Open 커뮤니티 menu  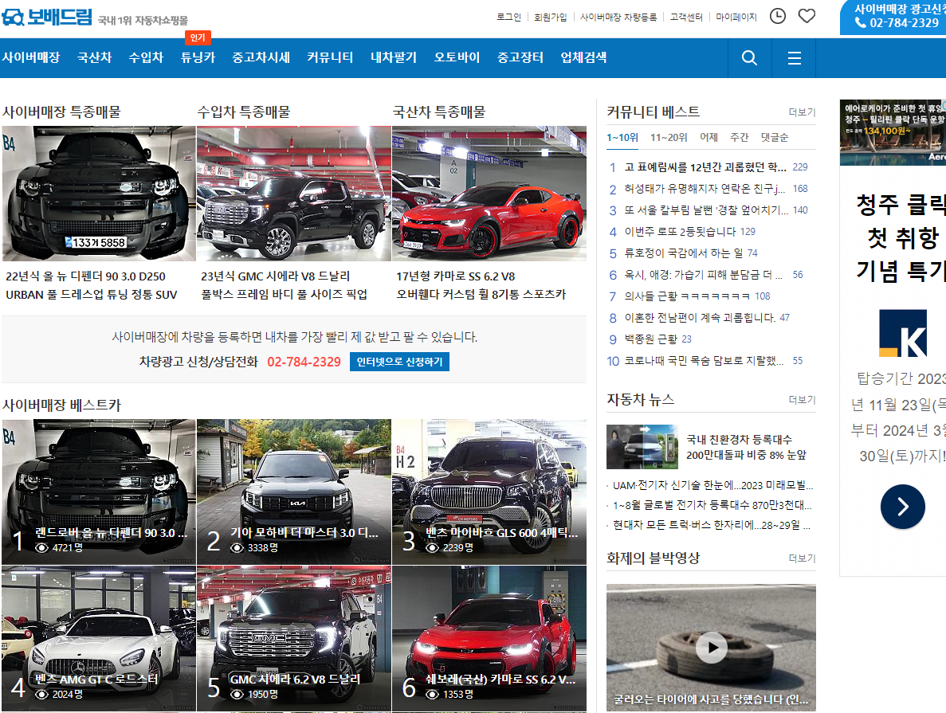[x=330, y=57]
